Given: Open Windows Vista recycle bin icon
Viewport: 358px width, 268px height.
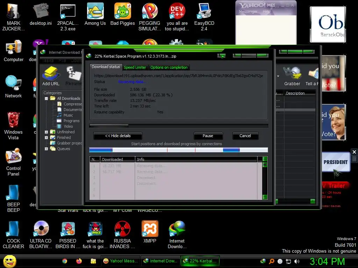Looking at the screenshot, I should tap(13, 125).
